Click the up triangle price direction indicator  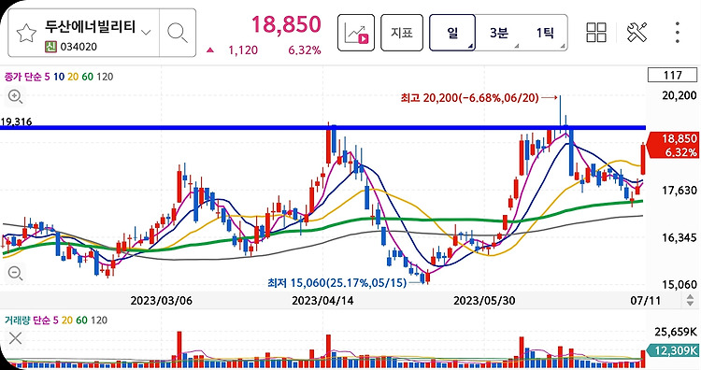click(x=210, y=50)
